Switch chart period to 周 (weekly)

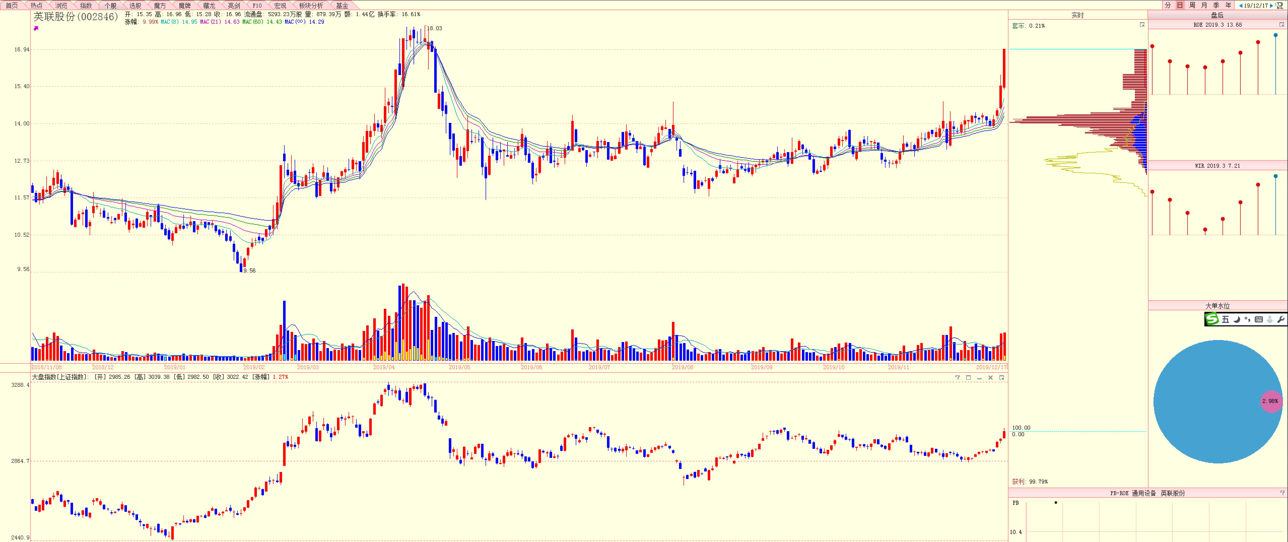click(x=1192, y=6)
